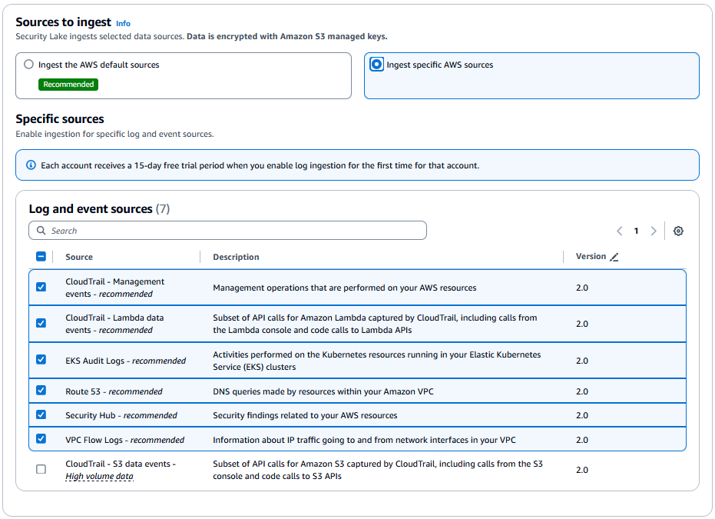Toggle the select-all checkbox in table header
The width and height of the screenshot is (715, 519).
tap(41, 256)
